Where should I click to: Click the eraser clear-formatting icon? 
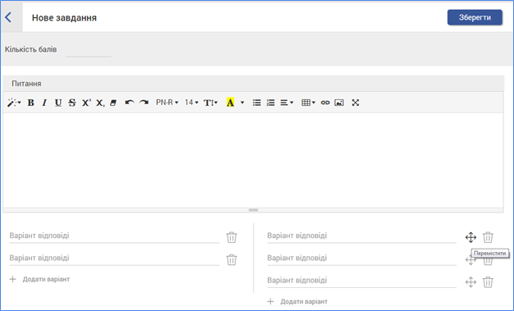pos(113,103)
